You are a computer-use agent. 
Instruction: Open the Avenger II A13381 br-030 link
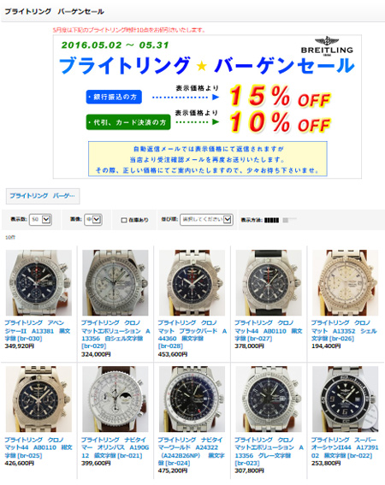pyautogui.click(x=38, y=331)
